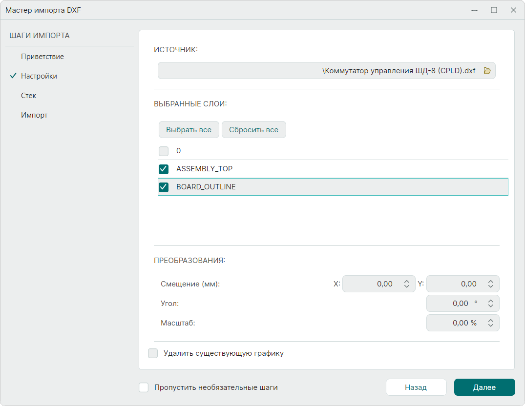The width and height of the screenshot is (525, 406).
Task: Click the browse folder icon for source file
Action: click(x=487, y=71)
